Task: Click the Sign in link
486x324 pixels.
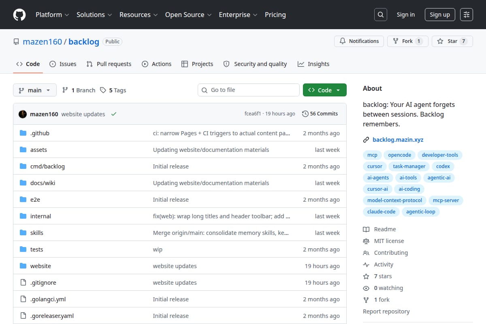Action: 406,15
